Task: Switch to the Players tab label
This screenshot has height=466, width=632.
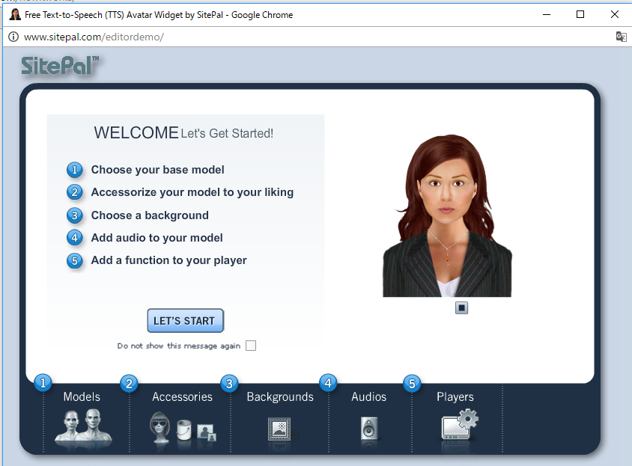Action: pos(455,397)
